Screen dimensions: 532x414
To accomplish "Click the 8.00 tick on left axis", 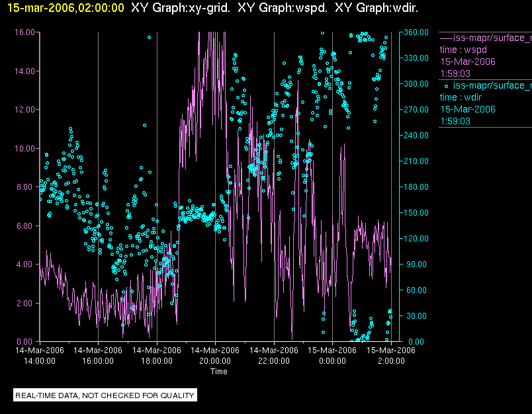I will point(27,186).
